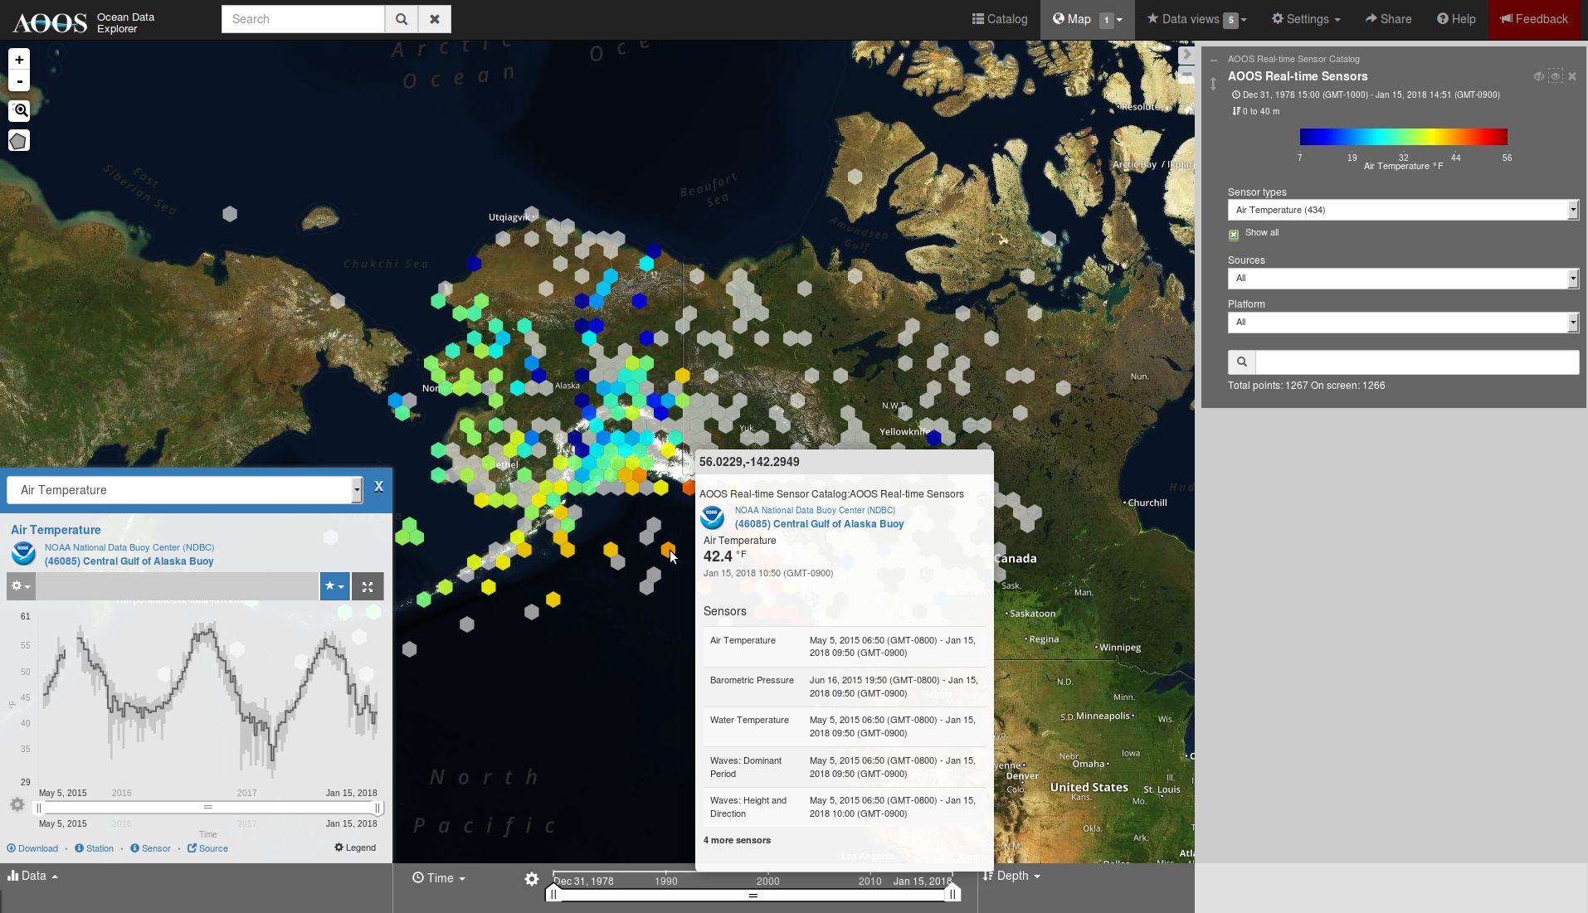Clear the top search box
This screenshot has height=913, width=1588.
tap(435, 19)
